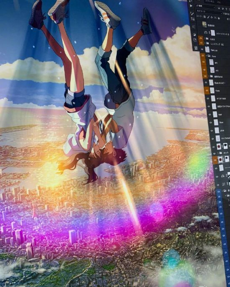Click the lock all padlock icon
Viewport: 230px width, 287px height.
(x=219, y=18)
